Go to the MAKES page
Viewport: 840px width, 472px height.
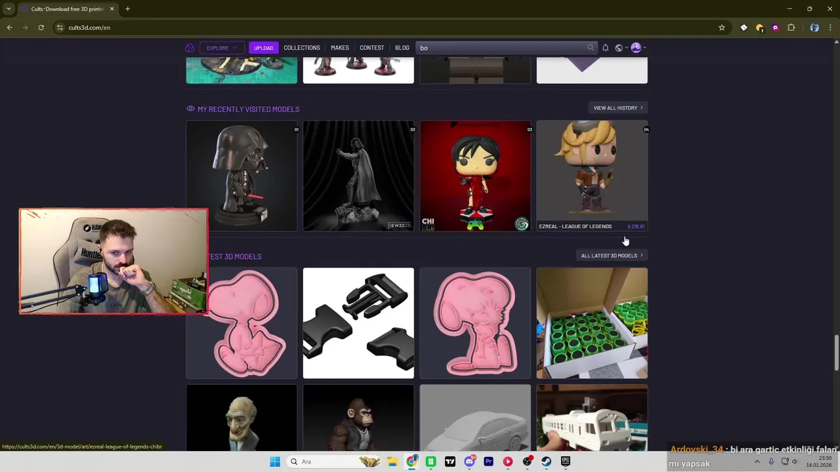(x=340, y=48)
